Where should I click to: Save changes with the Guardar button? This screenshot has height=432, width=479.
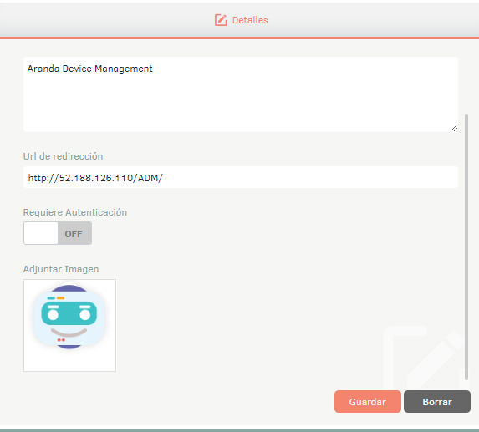[x=368, y=401]
